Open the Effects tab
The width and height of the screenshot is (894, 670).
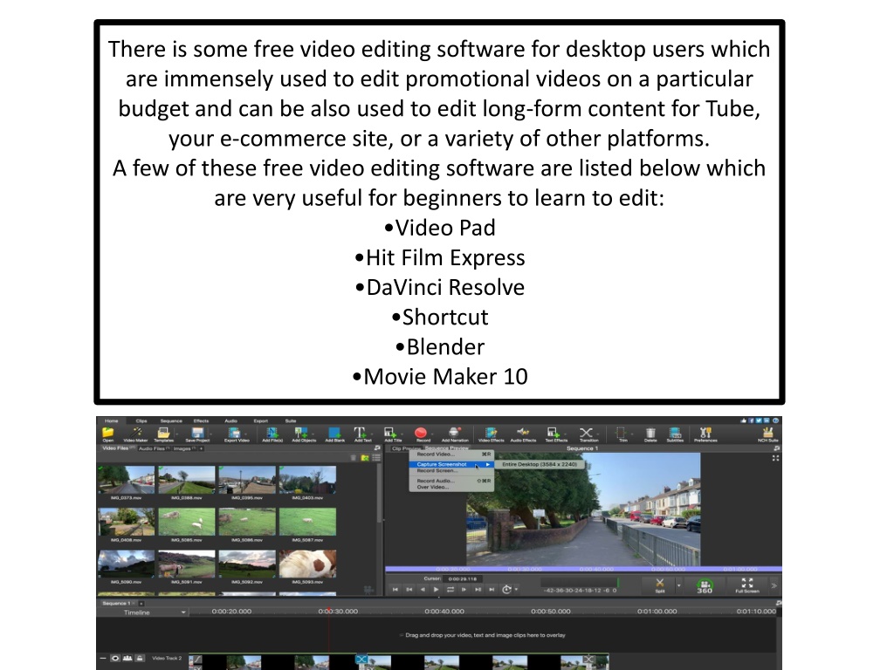[202, 421]
